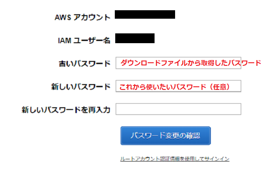This screenshot has width=268, height=174.
Task: Click the box containing the red optional-password note
Action: pyautogui.click(x=178, y=86)
